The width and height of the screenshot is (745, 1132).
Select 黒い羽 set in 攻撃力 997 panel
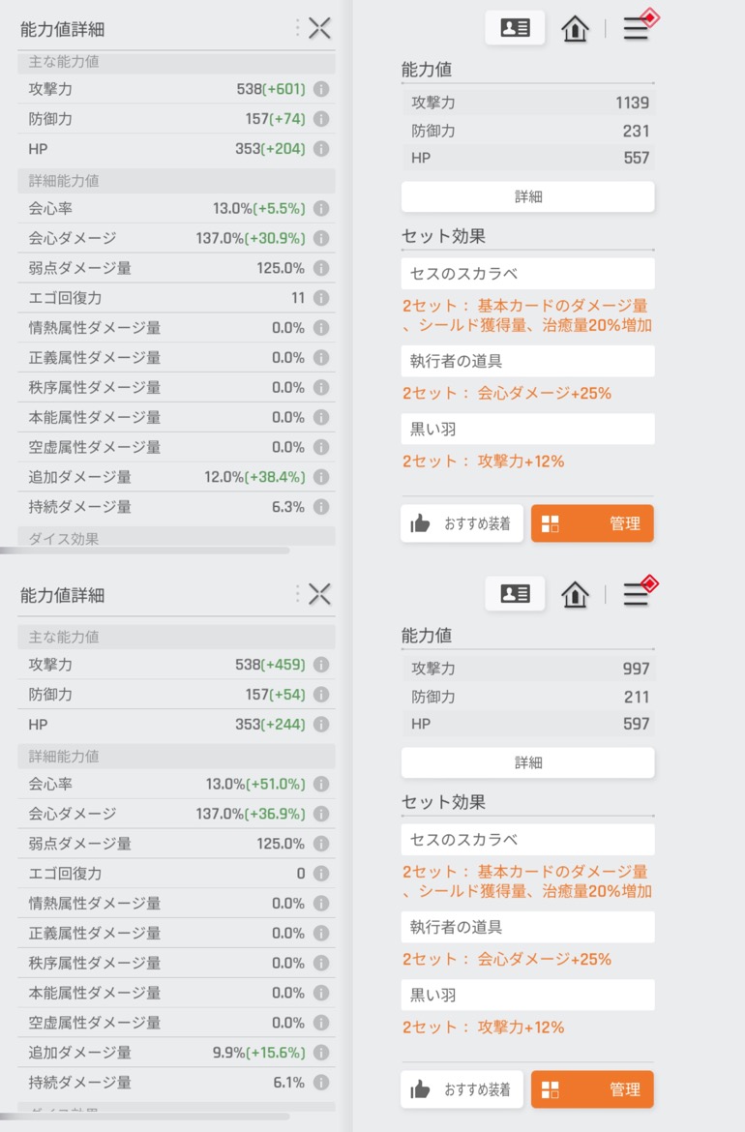point(528,995)
